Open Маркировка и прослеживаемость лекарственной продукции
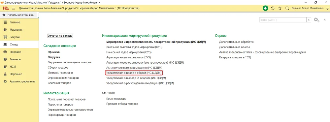This screenshot has width=330, height=122. click(156, 42)
